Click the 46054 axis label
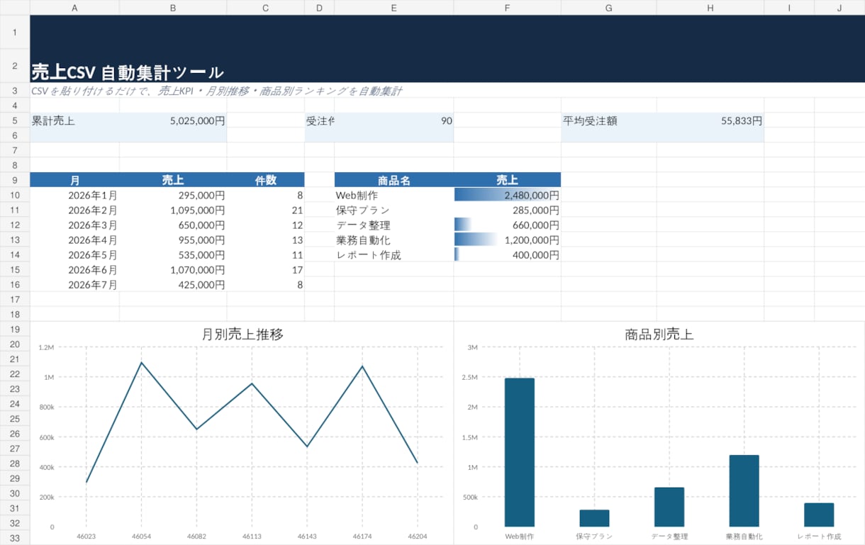The width and height of the screenshot is (865, 545). point(141,536)
